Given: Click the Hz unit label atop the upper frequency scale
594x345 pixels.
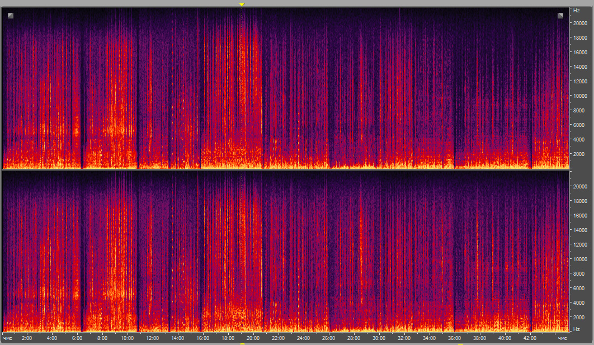Looking at the screenshot, I should (x=574, y=11).
